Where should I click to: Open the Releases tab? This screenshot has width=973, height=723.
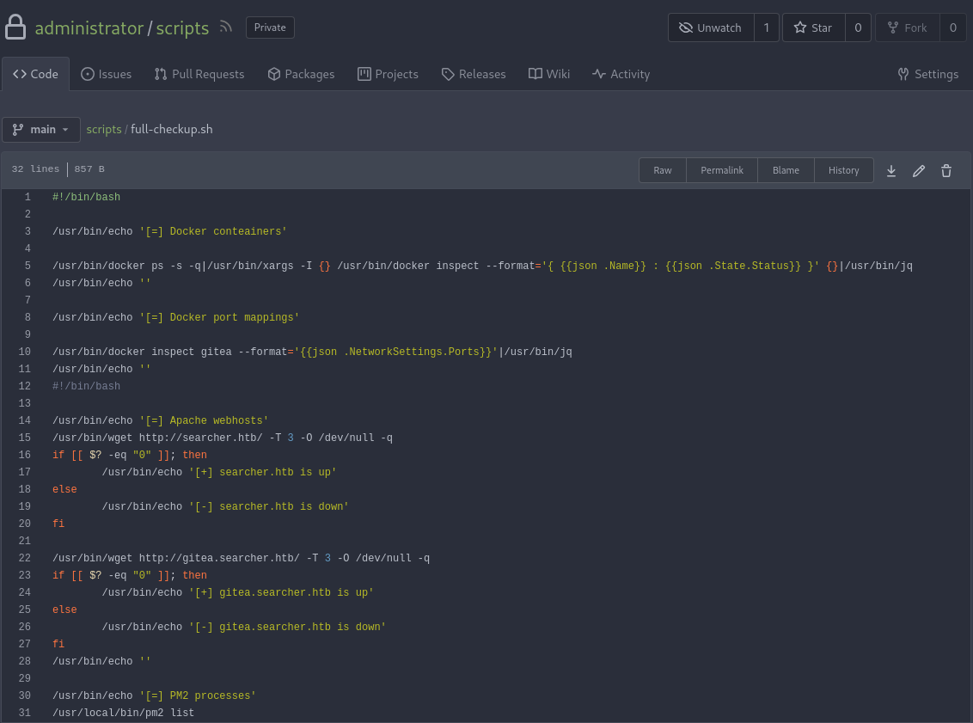tap(474, 74)
